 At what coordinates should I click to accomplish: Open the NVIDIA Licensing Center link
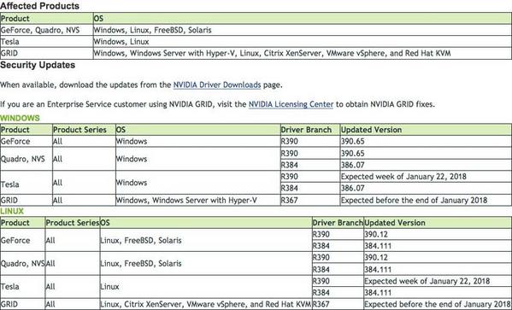291,104
